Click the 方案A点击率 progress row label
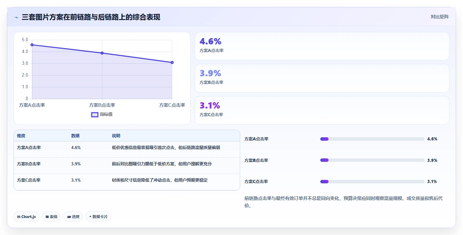Viewport: 463px width, 235px height. 256,139
